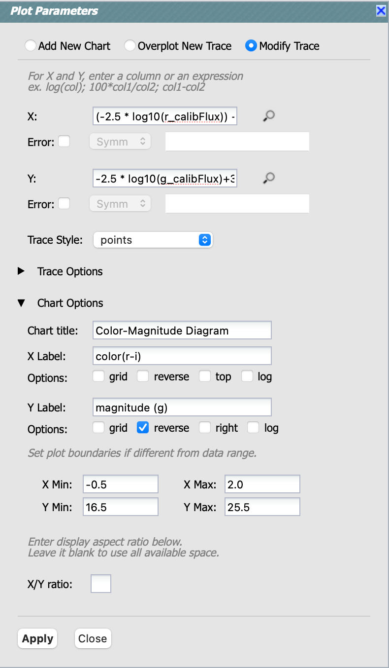Enable the X Error checkbox
389x668 pixels.
point(64,142)
